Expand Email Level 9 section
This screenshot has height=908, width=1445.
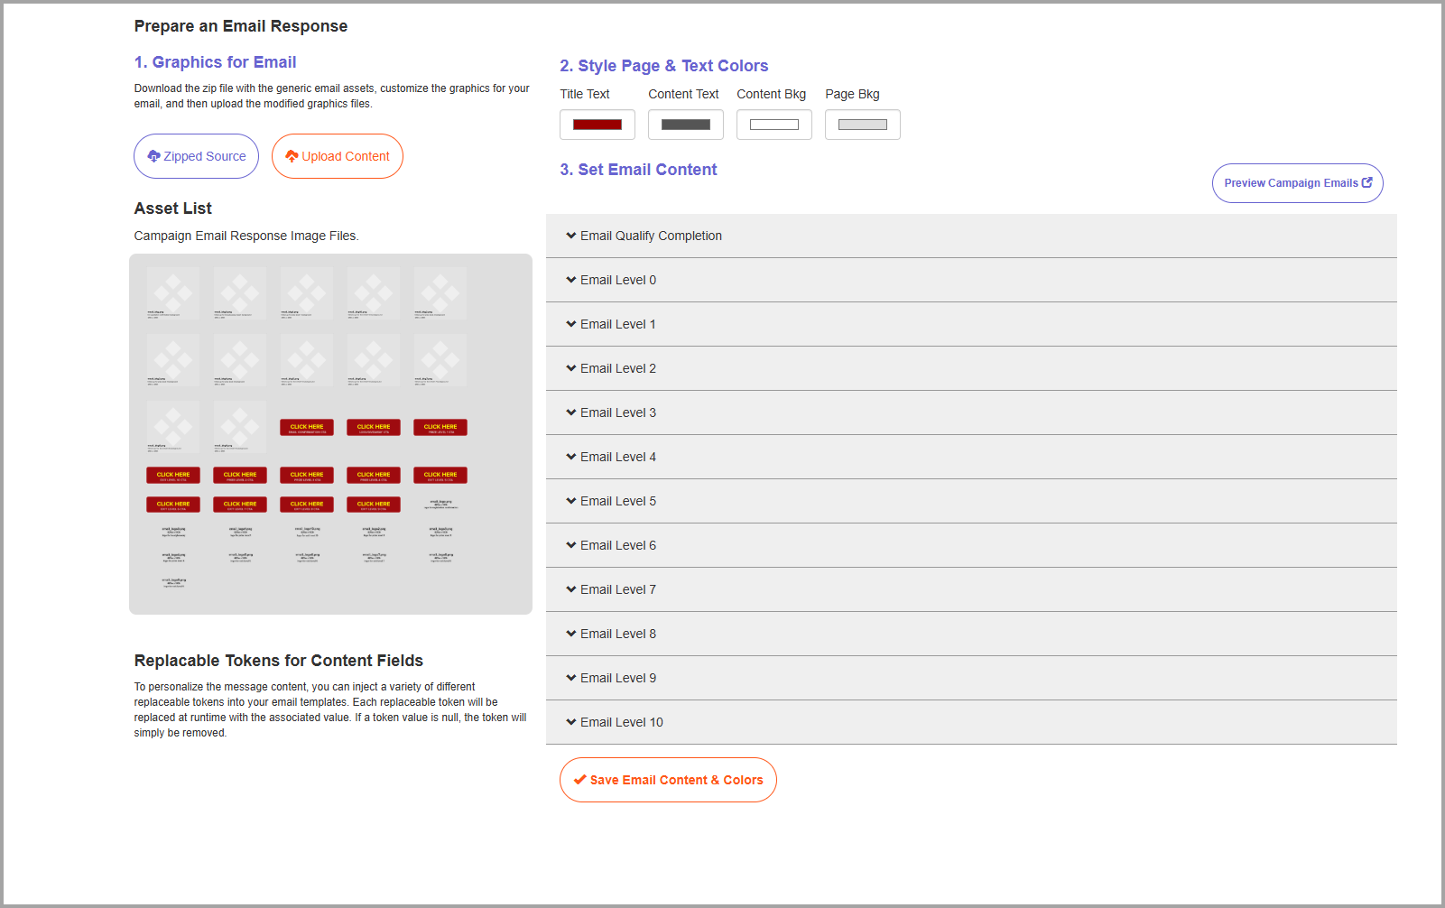pos(971,678)
